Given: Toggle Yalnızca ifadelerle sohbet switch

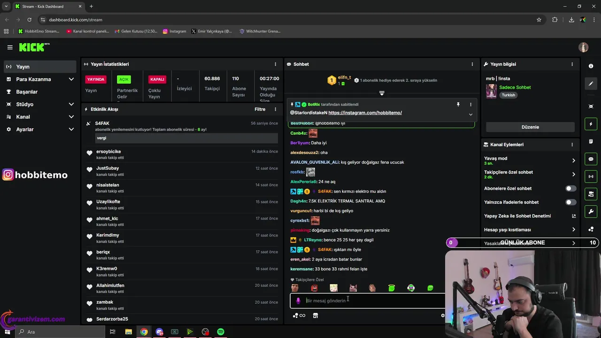Looking at the screenshot, I should tap(570, 202).
